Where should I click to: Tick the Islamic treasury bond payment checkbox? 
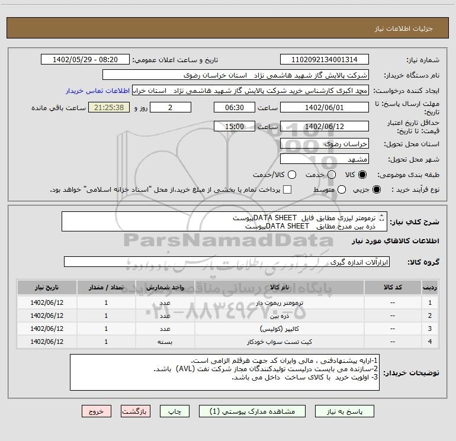[x=287, y=189]
